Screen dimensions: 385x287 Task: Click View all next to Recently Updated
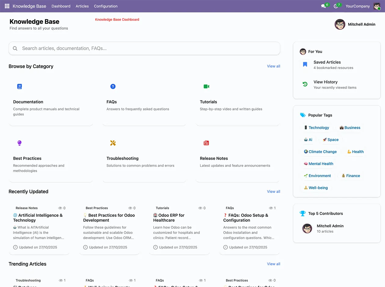[x=273, y=191]
